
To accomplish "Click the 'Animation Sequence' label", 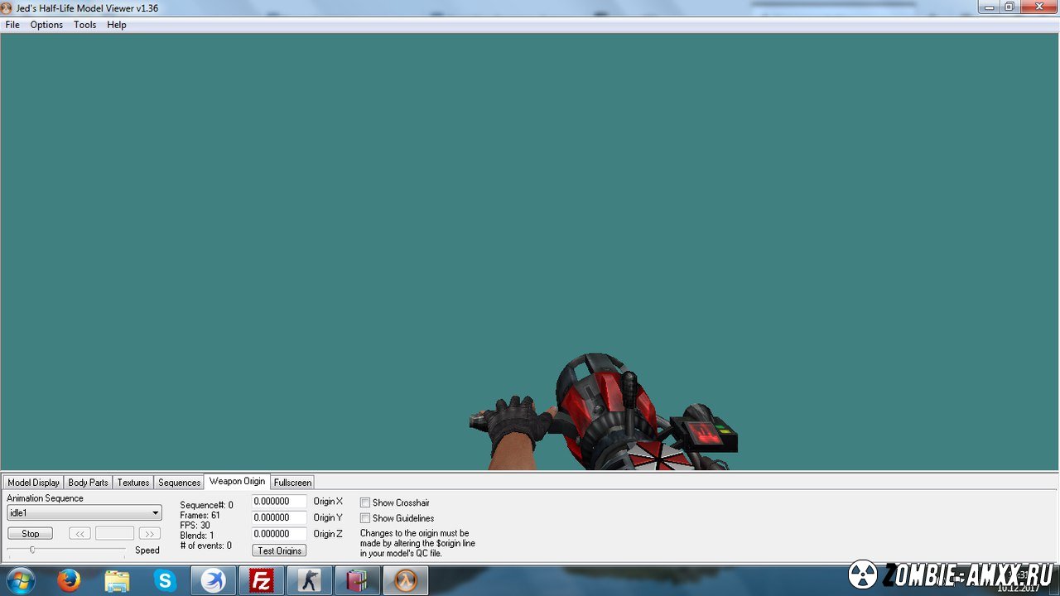I will pyautogui.click(x=46, y=498).
